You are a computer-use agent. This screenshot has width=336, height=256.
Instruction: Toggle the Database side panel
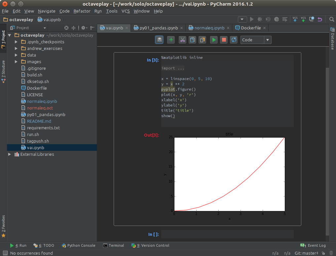click(x=332, y=39)
